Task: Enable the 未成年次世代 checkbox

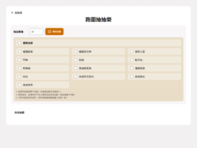Action: pyautogui.click(x=76, y=76)
